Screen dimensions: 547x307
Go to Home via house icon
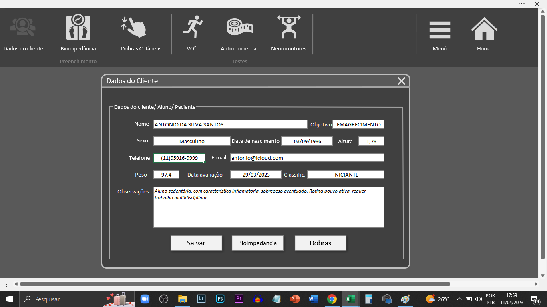click(x=484, y=29)
